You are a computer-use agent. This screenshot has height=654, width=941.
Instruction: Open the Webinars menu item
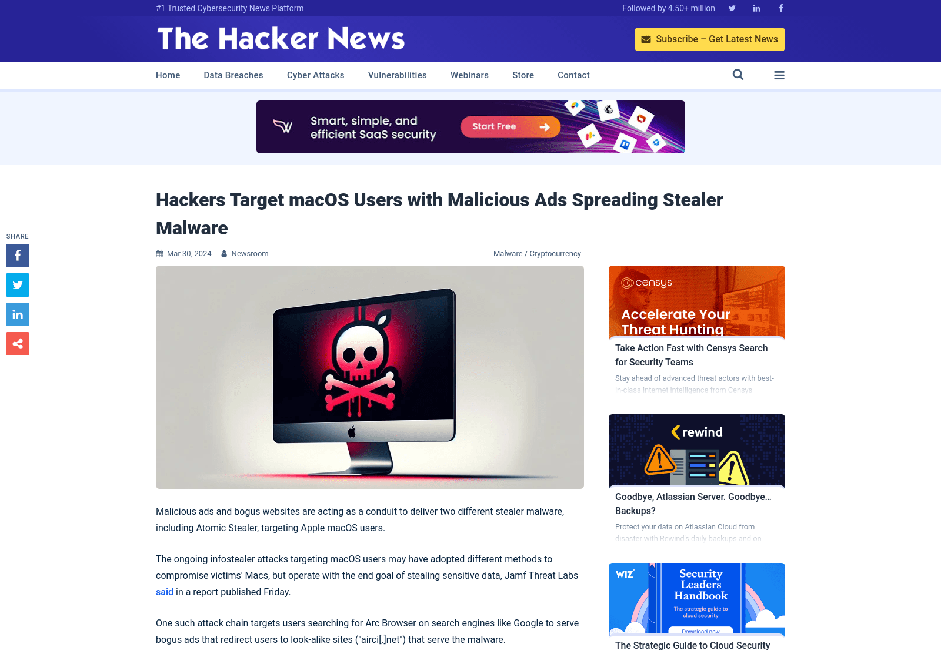(x=469, y=75)
